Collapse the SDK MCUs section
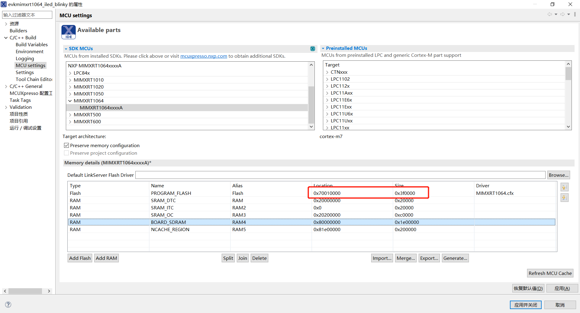This screenshot has width=580, height=313. tap(66, 49)
